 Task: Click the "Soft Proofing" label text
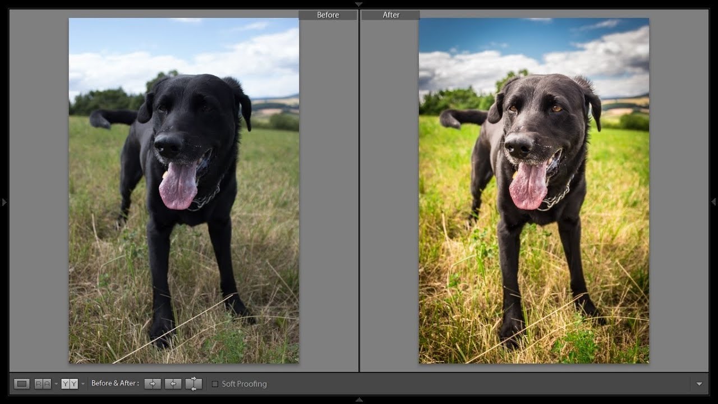(244, 384)
